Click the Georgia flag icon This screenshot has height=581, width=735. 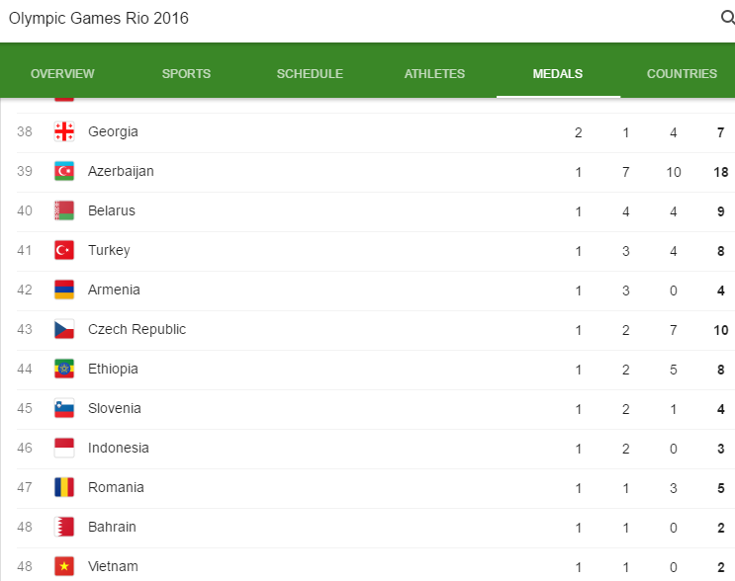64,131
